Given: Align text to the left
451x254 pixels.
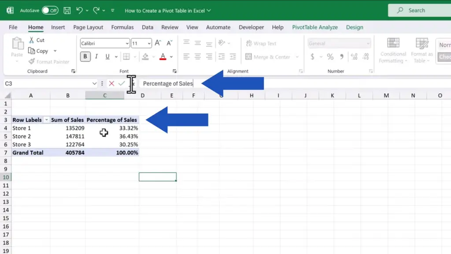Looking at the screenshot, I should tap(186, 56).
